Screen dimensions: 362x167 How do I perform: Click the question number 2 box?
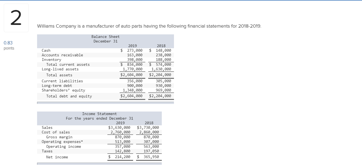(16, 18)
